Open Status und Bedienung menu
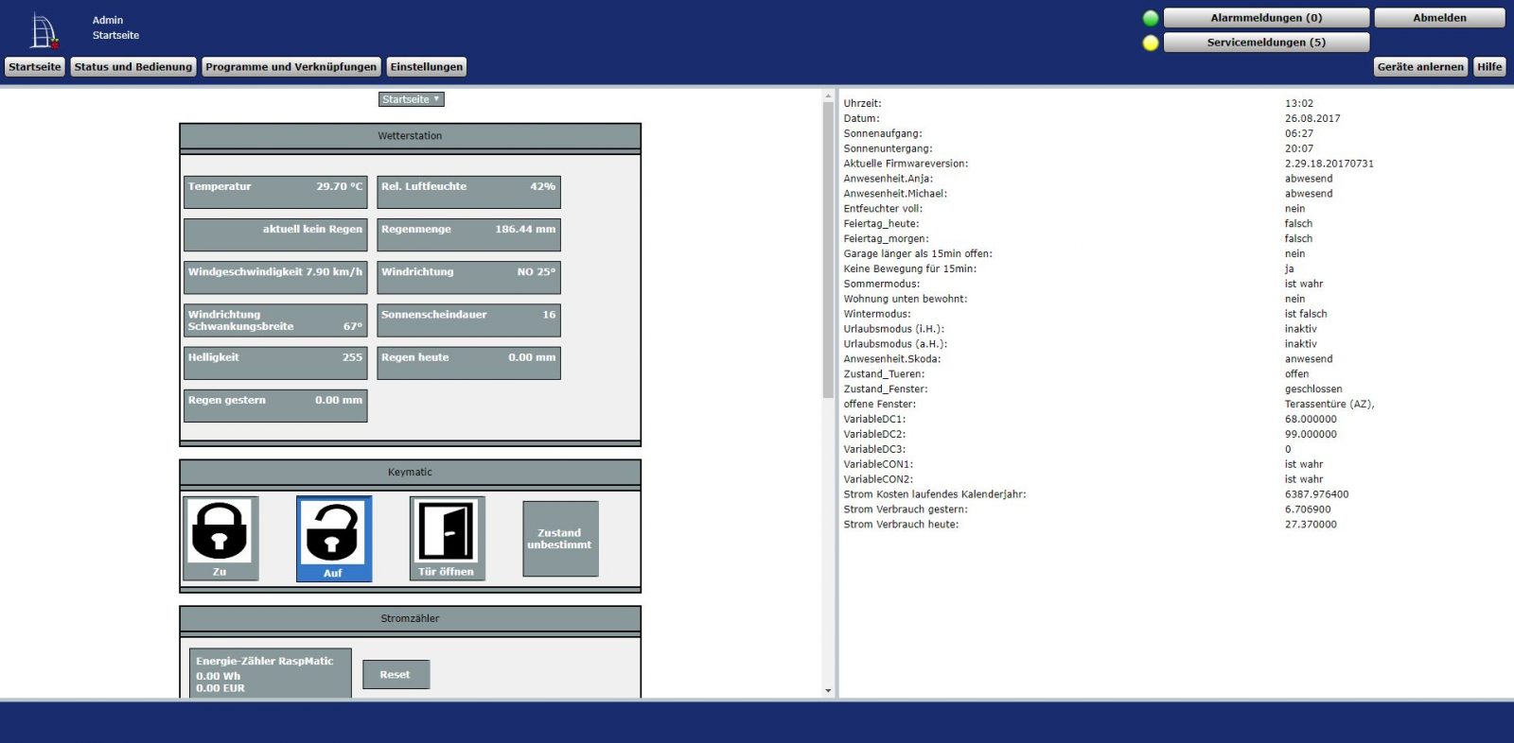 tap(133, 67)
